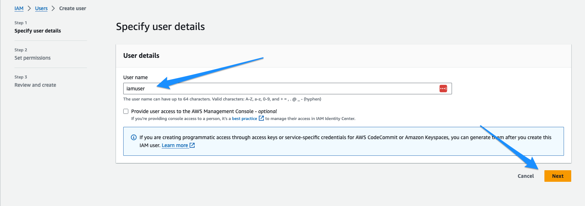Viewport: 585px width, 206px height.
Task: Click the info circle icon in notice
Action: pyautogui.click(x=133, y=137)
